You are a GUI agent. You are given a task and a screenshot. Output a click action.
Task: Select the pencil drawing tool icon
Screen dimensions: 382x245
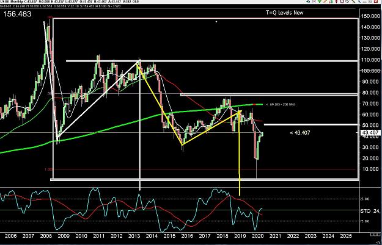pos(325,1)
